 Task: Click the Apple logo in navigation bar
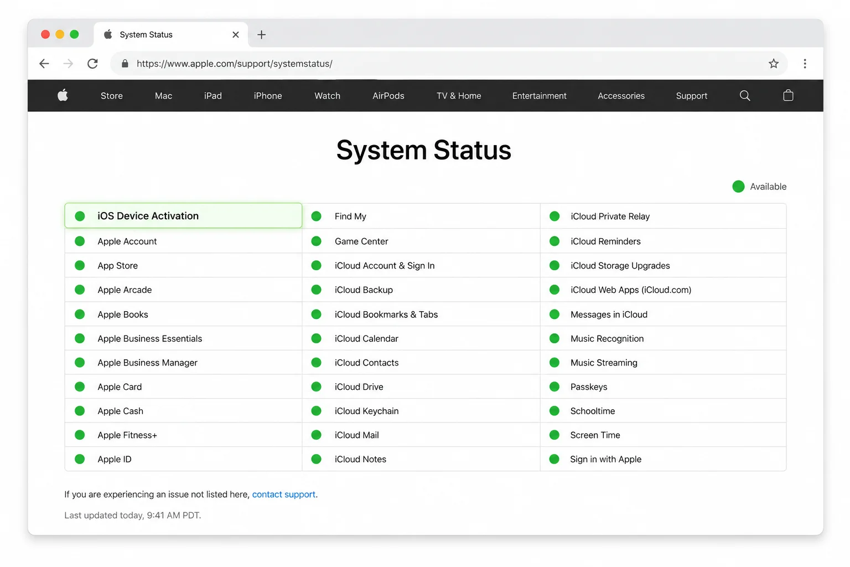pyautogui.click(x=63, y=95)
